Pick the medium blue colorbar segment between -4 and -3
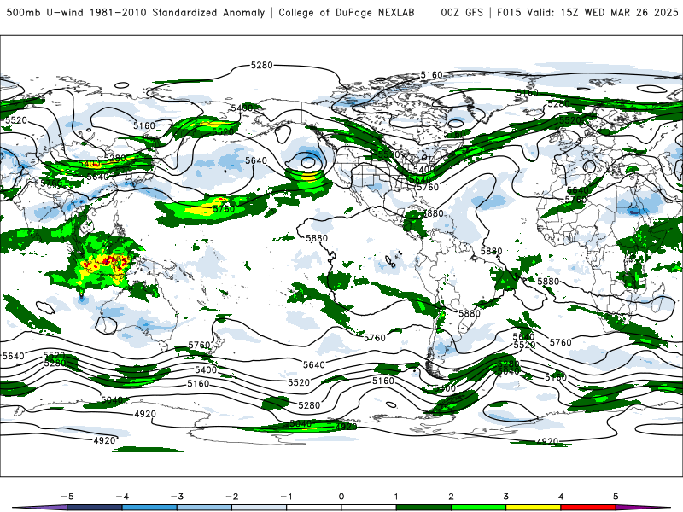Image resolution: width=683 pixels, height=512 pixels. [149, 508]
